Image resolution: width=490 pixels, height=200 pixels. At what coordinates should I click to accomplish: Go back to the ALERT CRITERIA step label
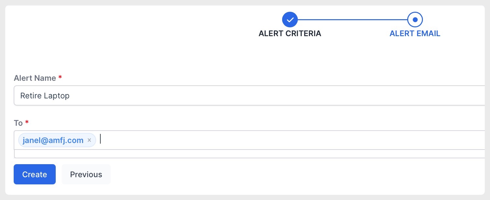point(290,34)
